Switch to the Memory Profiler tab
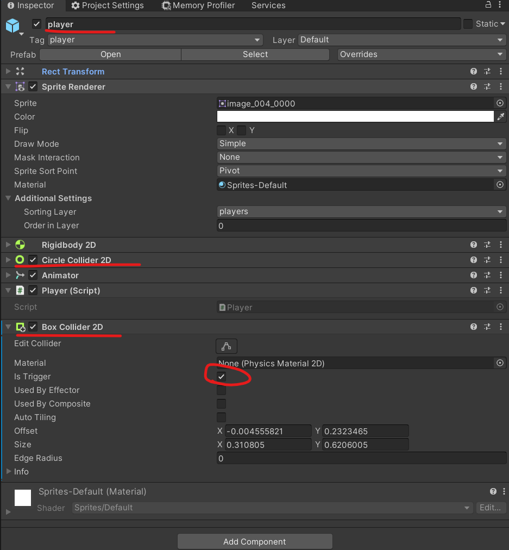Screen dimensions: 509x550 [x=198, y=5]
